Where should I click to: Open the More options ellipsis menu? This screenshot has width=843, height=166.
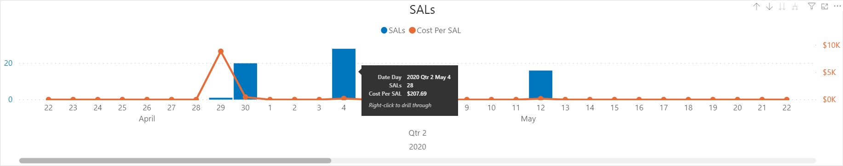point(837,6)
